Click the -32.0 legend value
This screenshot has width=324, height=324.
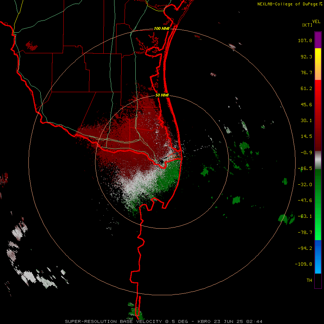(x=305, y=185)
